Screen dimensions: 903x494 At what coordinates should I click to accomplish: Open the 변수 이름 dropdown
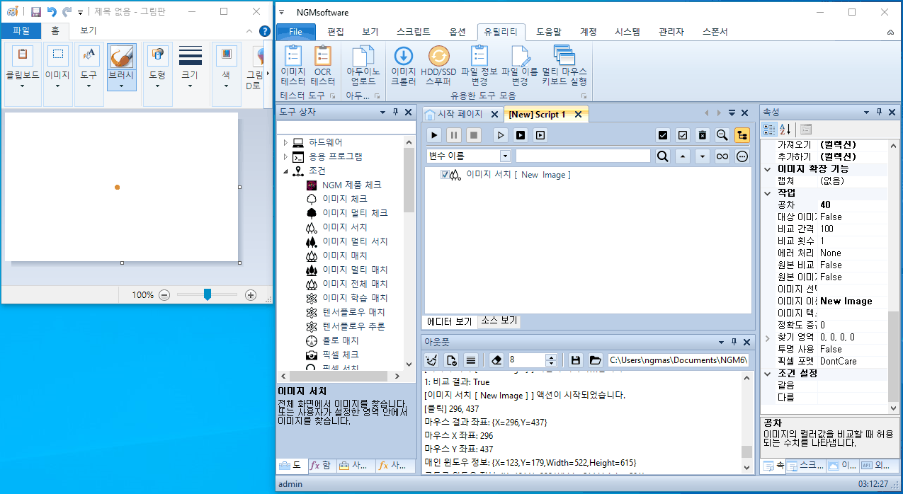[505, 156]
